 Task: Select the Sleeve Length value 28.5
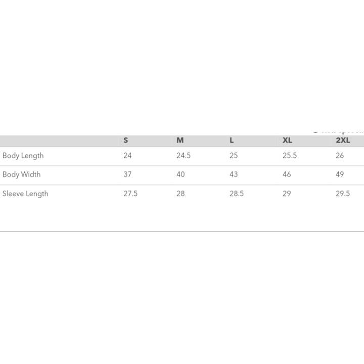click(237, 194)
